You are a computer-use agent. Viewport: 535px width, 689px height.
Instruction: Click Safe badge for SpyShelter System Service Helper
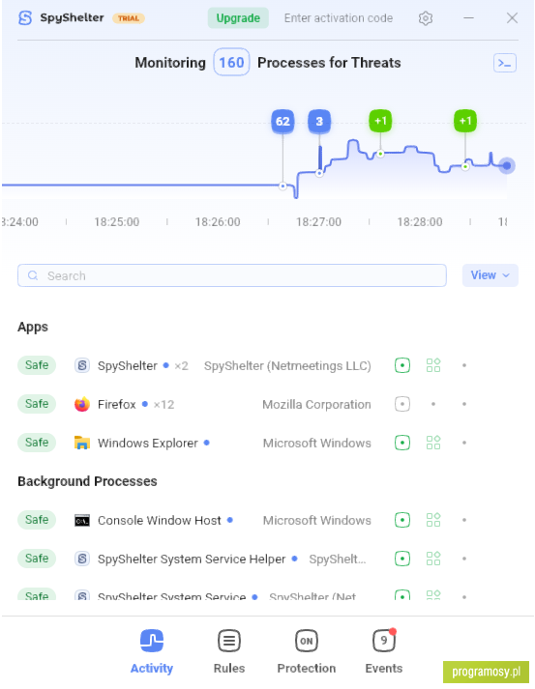click(x=37, y=559)
